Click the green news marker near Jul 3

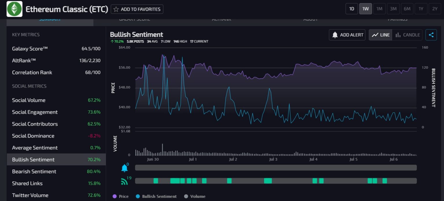[268, 181]
